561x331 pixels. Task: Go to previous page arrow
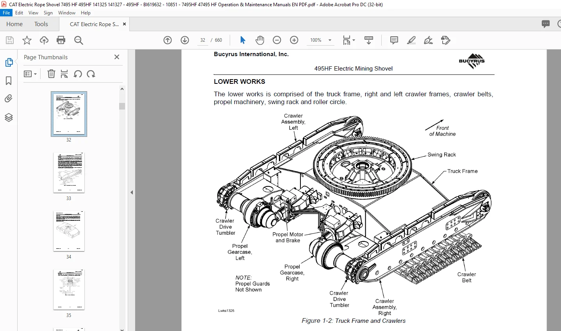pyautogui.click(x=168, y=40)
